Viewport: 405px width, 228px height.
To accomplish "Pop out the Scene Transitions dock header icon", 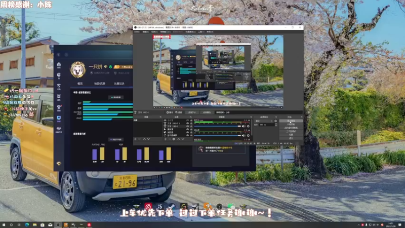I will 276,117.
